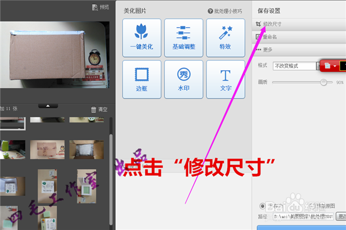The image size is (346, 230).
Task: Select the 文字 text tool button
Action: (225, 79)
